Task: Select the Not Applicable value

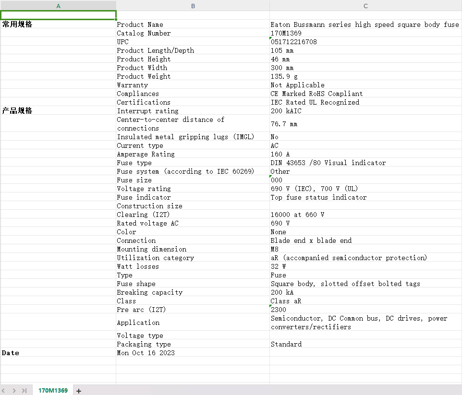Action: [365, 85]
